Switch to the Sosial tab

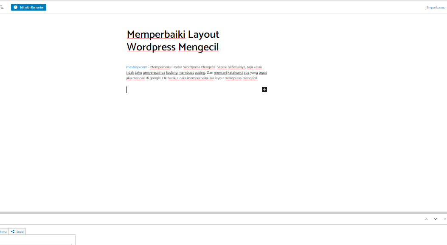point(17,231)
